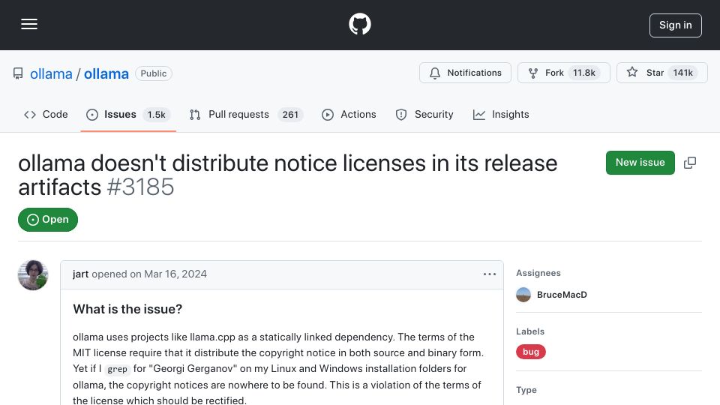Click the Pull requests count 261
Image resolution: width=720 pixels, height=405 pixels.
pyautogui.click(x=290, y=114)
